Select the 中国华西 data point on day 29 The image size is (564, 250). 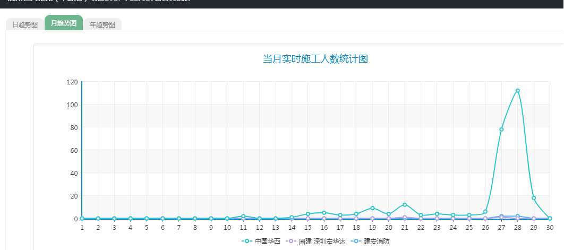[534, 198]
